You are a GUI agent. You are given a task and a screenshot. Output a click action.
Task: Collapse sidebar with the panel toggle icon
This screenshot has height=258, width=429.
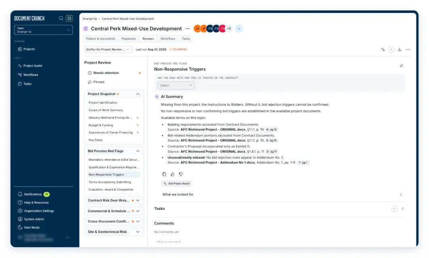[x=69, y=18]
